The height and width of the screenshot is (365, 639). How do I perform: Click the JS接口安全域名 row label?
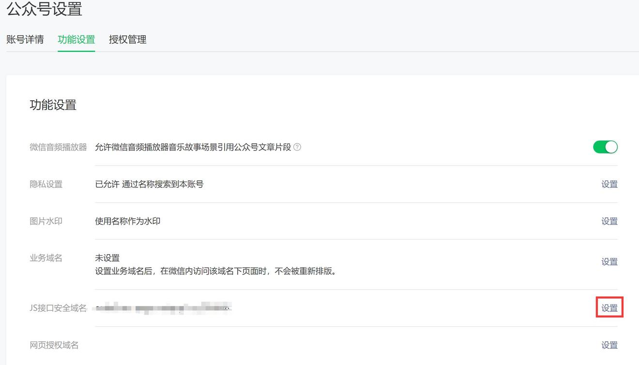[x=58, y=308]
